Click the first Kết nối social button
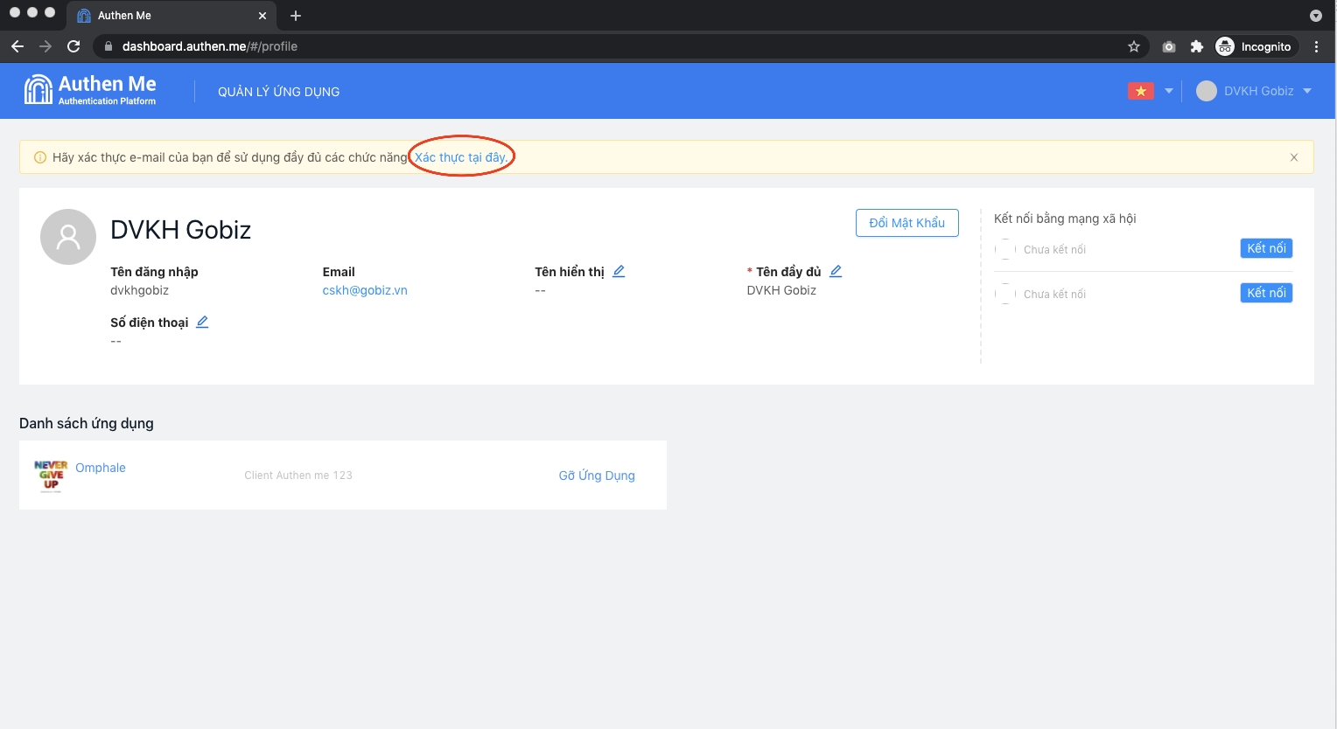The width and height of the screenshot is (1337, 729). point(1265,248)
